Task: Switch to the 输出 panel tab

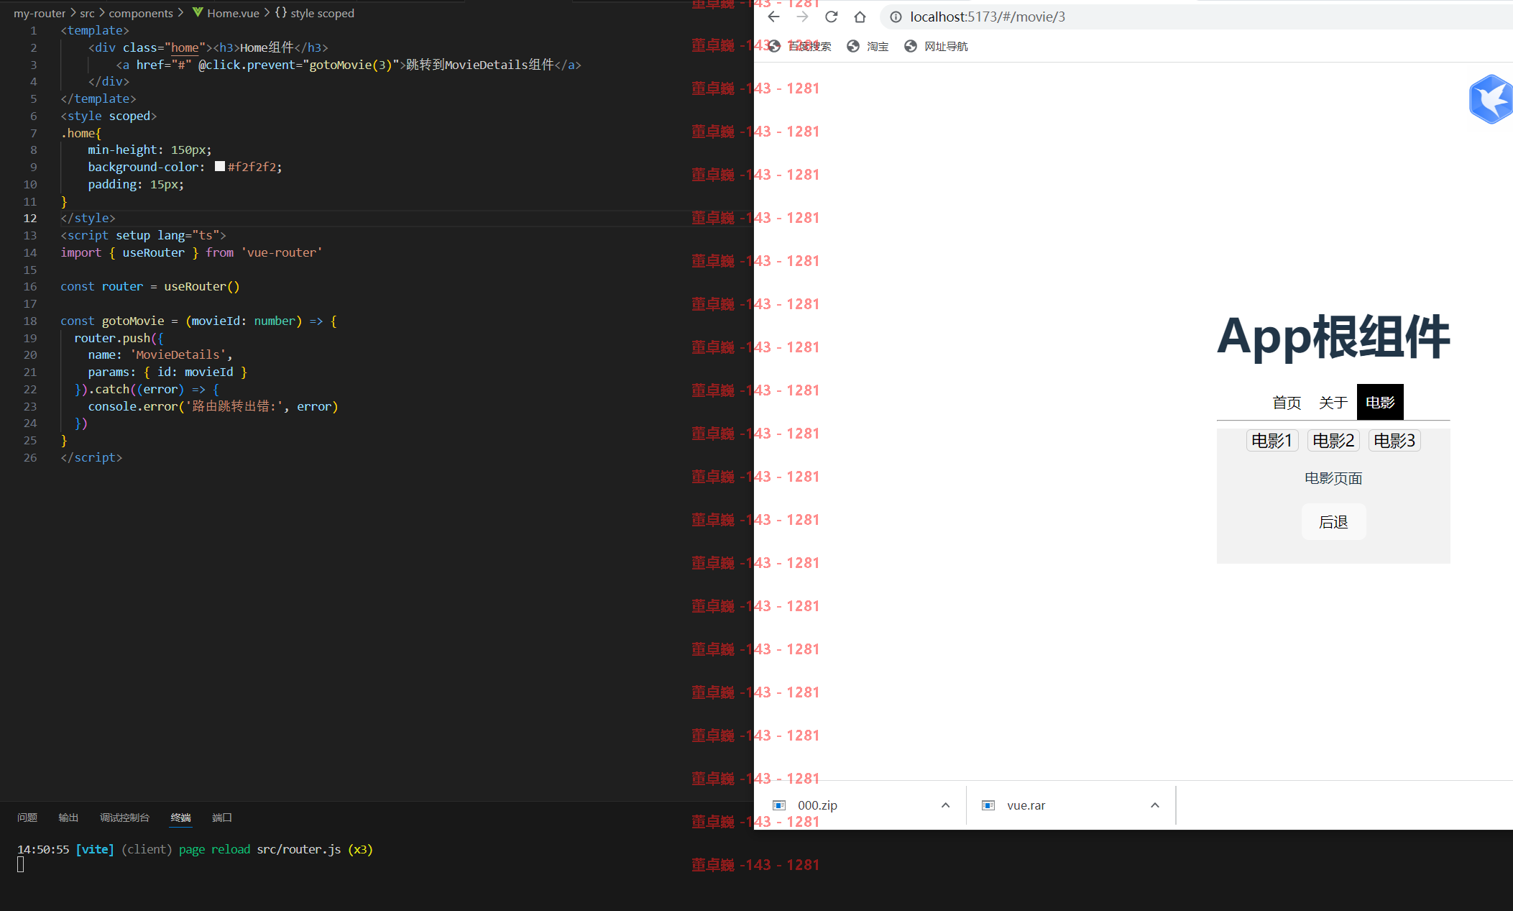Action: pos(68,818)
